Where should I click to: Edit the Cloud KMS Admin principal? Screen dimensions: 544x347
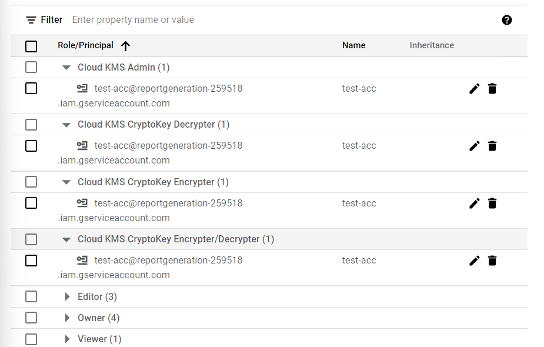point(475,89)
